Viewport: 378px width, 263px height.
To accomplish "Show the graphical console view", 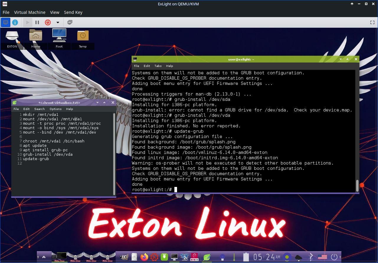I will [6, 22].
